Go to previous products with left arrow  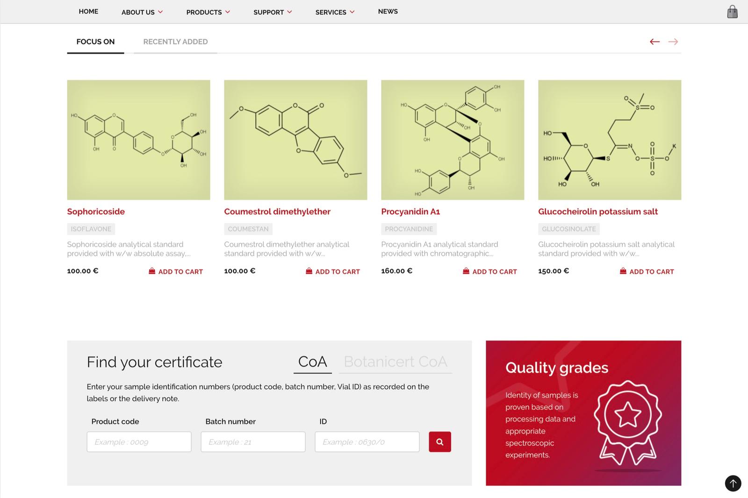click(x=654, y=42)
